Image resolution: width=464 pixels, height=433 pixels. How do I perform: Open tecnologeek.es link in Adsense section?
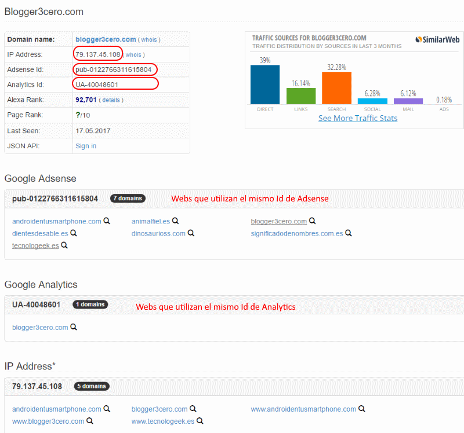point(35,246)
